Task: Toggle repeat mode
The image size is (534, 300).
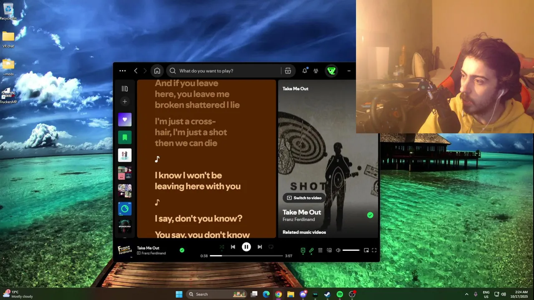Action: click(271, 247)
